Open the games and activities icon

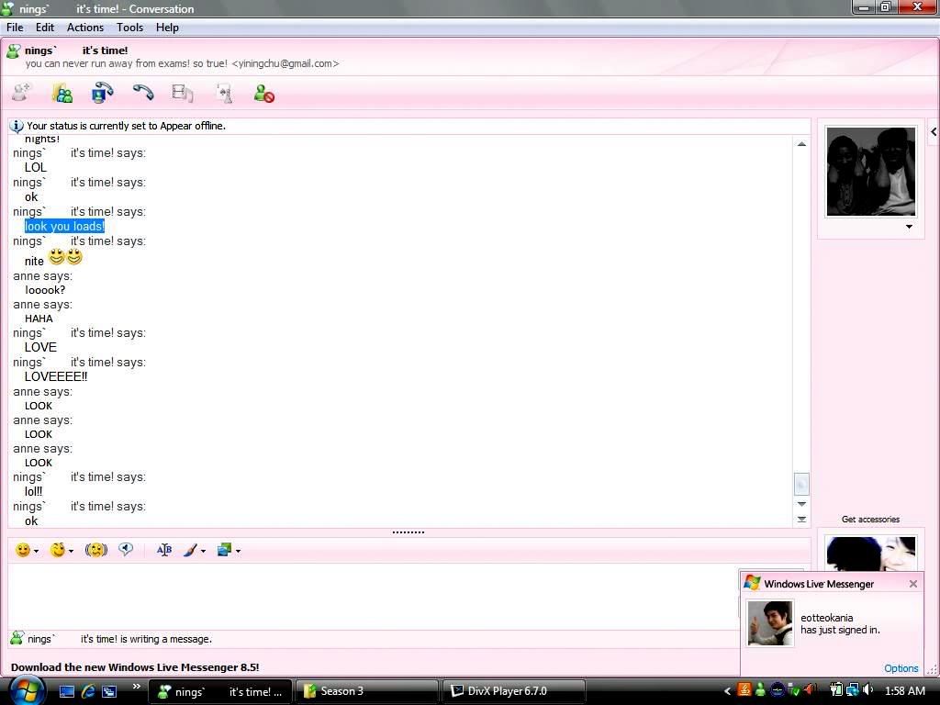point(223,93)
